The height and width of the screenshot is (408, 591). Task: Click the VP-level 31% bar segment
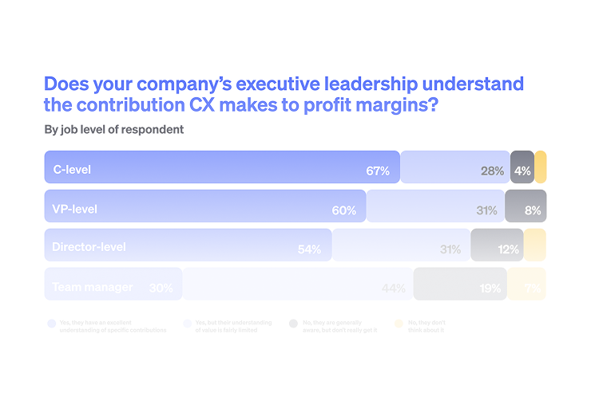click(435, 206)
